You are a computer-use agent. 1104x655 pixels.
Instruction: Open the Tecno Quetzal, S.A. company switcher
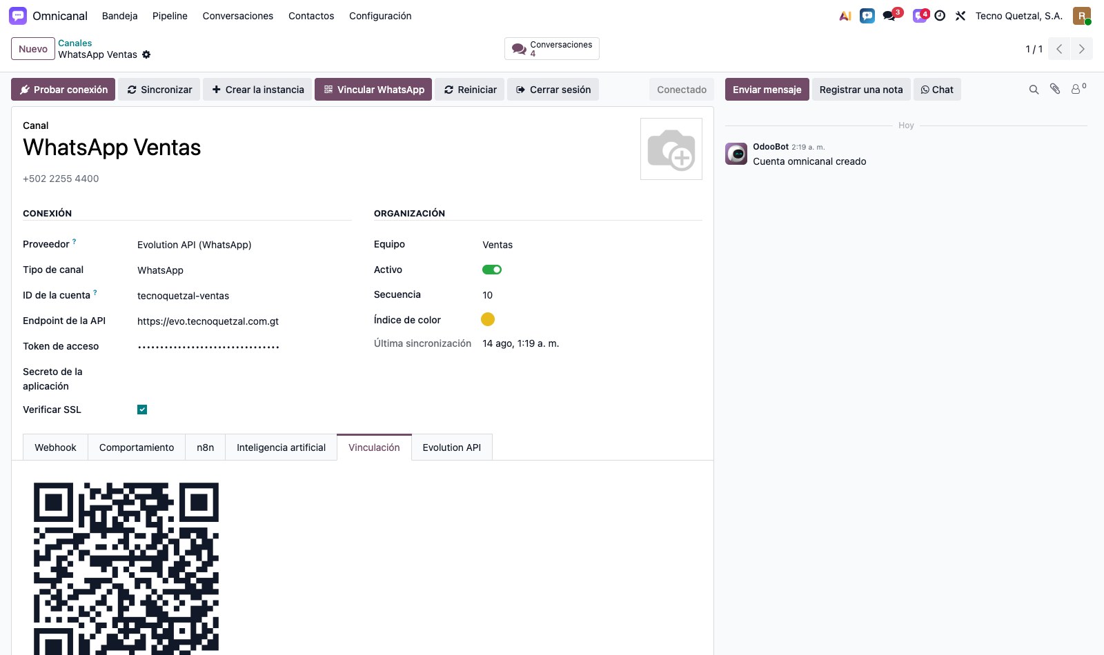coord(1019,16)
